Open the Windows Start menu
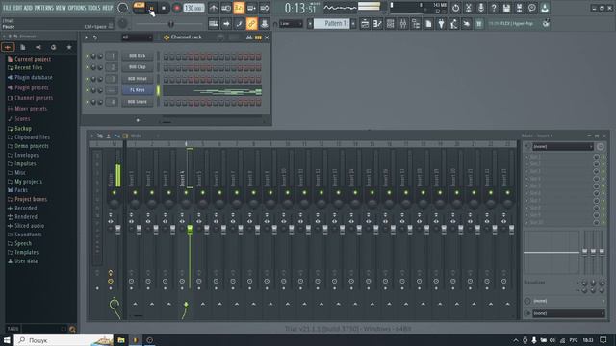 point(7,340)
